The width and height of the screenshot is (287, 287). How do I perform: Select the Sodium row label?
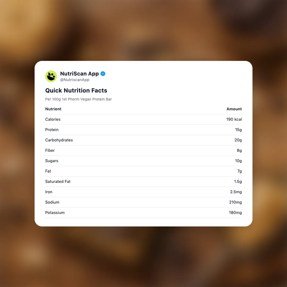pos(52,202)
